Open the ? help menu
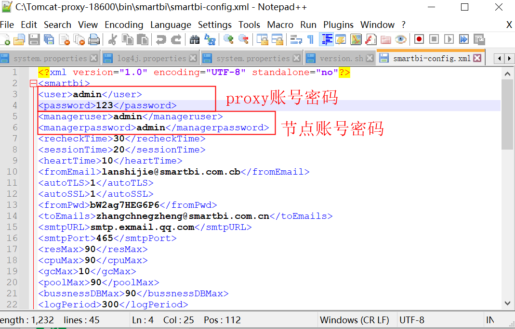The height and width of the screenshot is (329, 515). (x=403, y=25)
